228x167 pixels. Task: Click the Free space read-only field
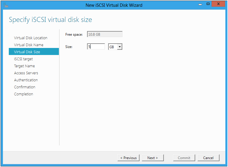[x=105, y=34]
